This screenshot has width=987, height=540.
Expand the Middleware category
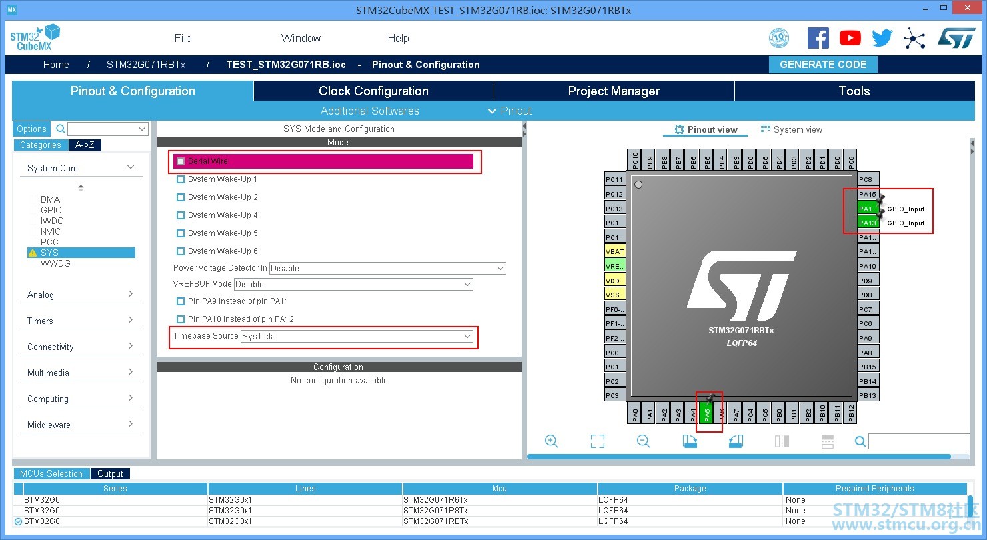point(131,424)
